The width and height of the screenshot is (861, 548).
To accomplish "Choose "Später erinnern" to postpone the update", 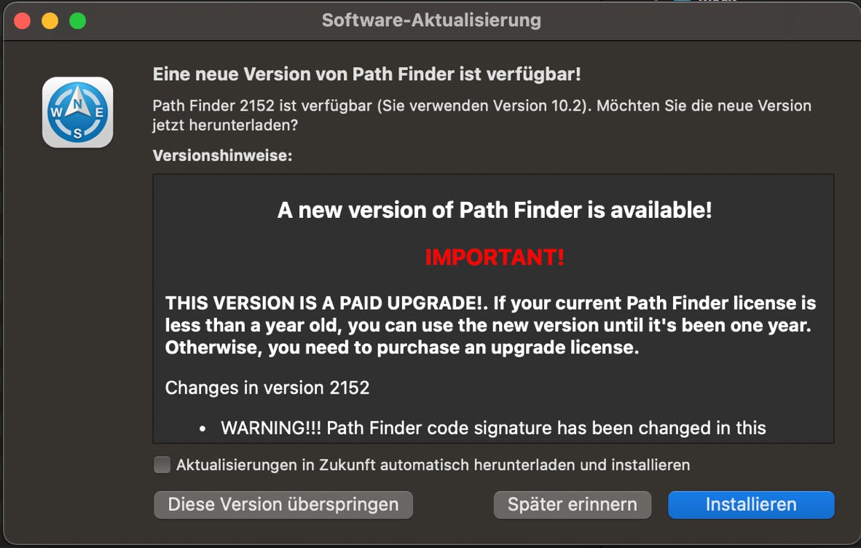I will coord(572,504).
